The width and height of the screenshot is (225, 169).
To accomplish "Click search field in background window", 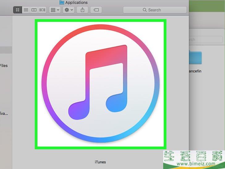I will coord(206,40).
